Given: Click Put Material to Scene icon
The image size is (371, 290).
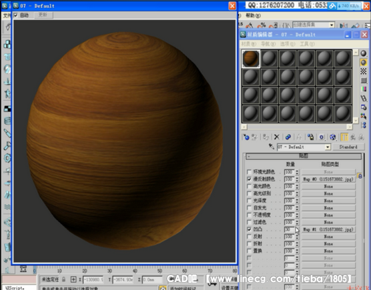Looking at the screenshot, I should (x=254, y=137).
